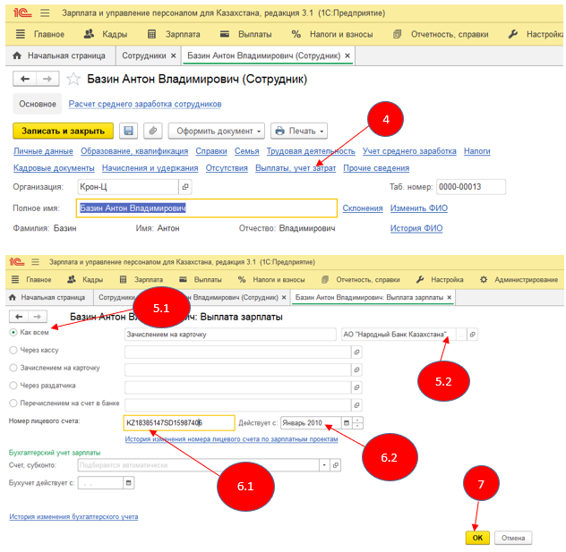This screenshot has width=566, height=552.
Task: Open the Через кассу field's open-item icon
Action: pyautogui.click(x=356, y=352)
